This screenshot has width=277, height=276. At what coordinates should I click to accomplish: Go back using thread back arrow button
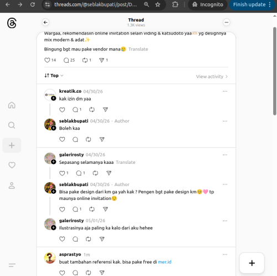coord(45,22)
